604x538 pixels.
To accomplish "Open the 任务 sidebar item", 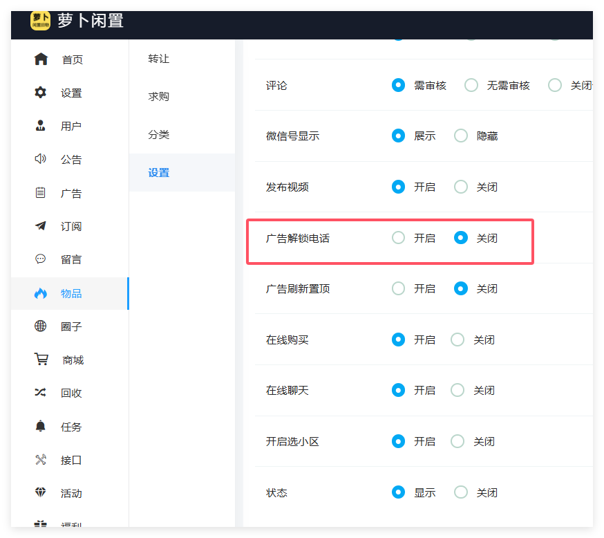I will coord(70,427).
